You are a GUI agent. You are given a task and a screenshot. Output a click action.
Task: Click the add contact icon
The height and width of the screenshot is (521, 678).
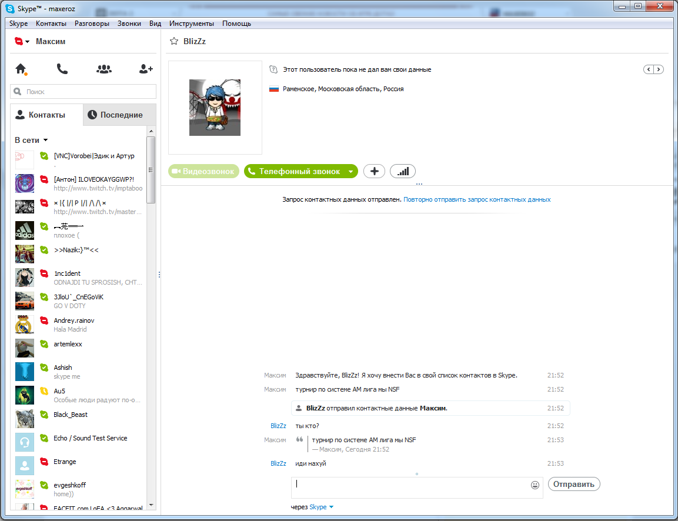[146, 69]
